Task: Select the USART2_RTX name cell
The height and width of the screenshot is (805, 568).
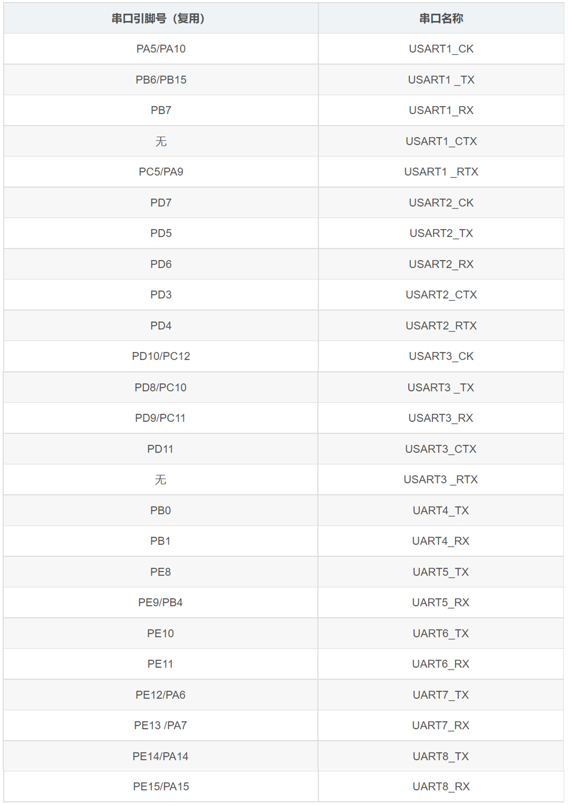Action: click(441, 326)
